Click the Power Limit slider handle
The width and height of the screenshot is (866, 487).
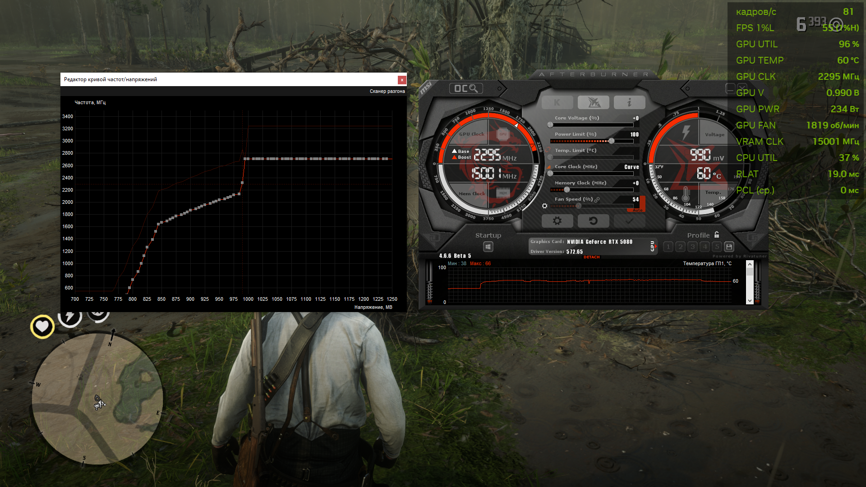(611, 141)
